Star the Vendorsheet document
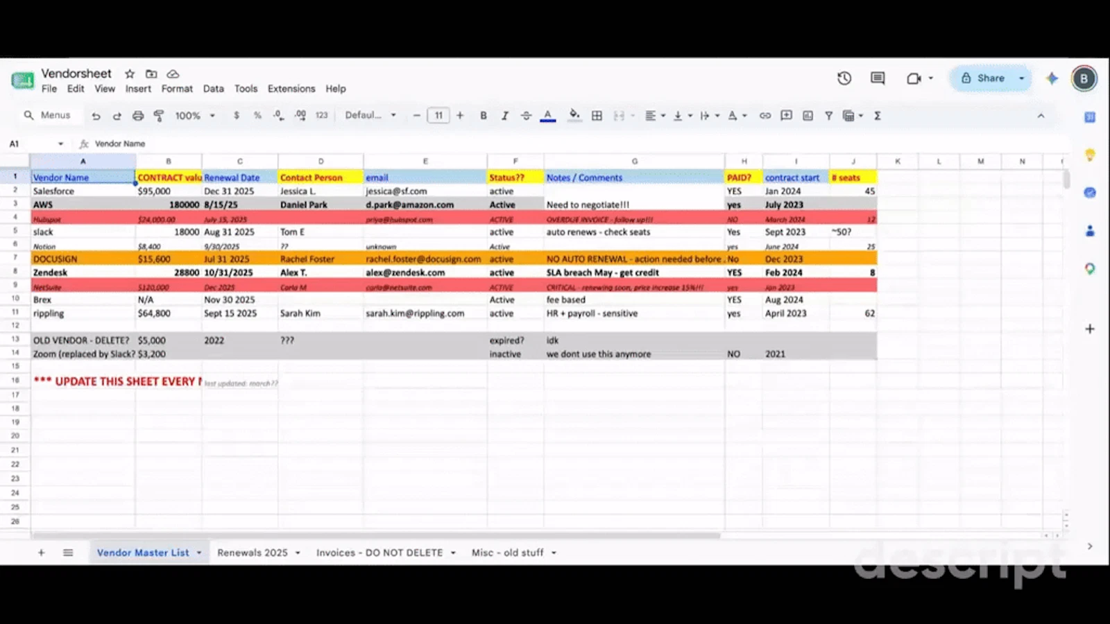The width and height of the screenshot is (1110, 624). point(130,73)
